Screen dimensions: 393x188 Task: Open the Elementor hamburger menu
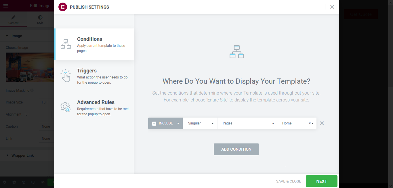6,6
